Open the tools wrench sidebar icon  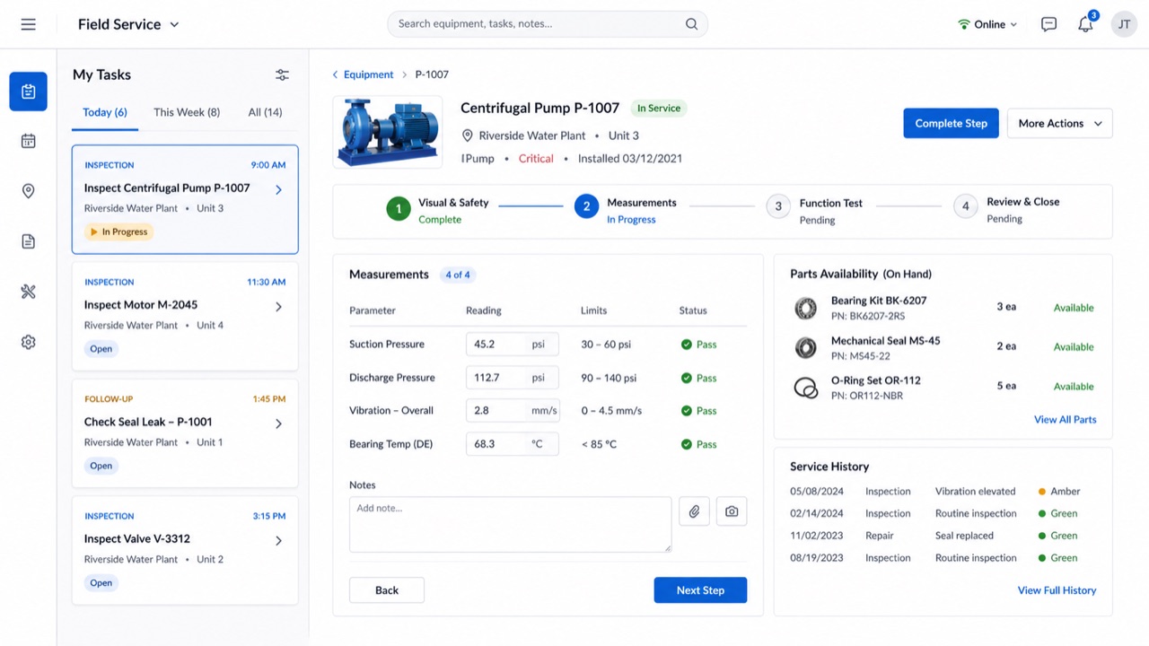(29, 292)
